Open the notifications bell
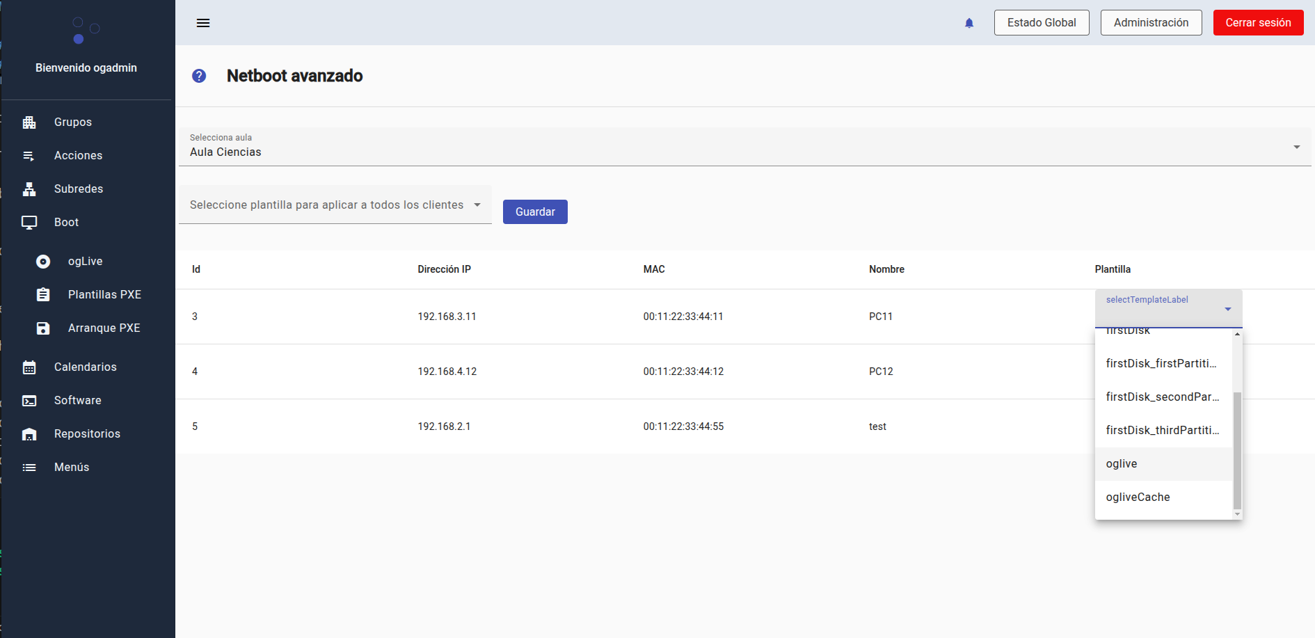Image resolution: width=1315 pixels, height=638 pixels. point(969,23)
